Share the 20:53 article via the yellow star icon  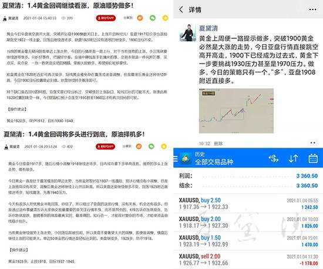click(164, 147)
